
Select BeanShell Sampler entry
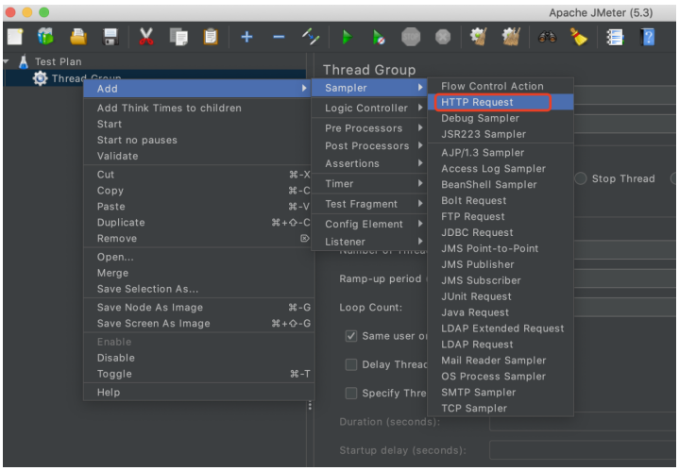point(501,184)
